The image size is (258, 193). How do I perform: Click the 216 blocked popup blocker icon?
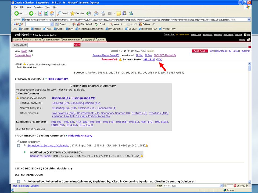(79, 24)
